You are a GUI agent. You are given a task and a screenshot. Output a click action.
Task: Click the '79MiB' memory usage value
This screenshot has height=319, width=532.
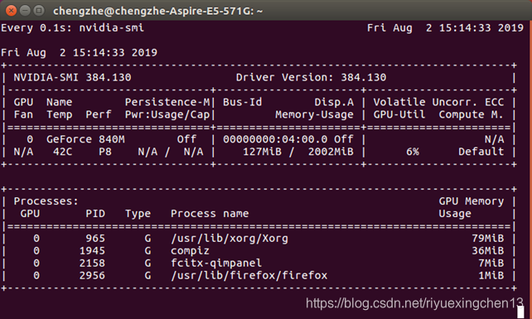[488, 239]
